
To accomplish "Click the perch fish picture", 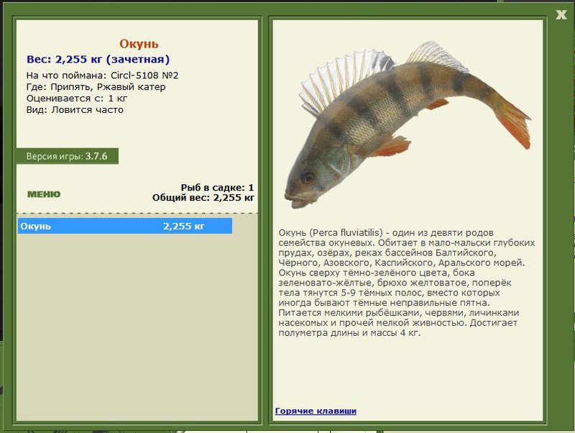I will [x=408, y=124].
